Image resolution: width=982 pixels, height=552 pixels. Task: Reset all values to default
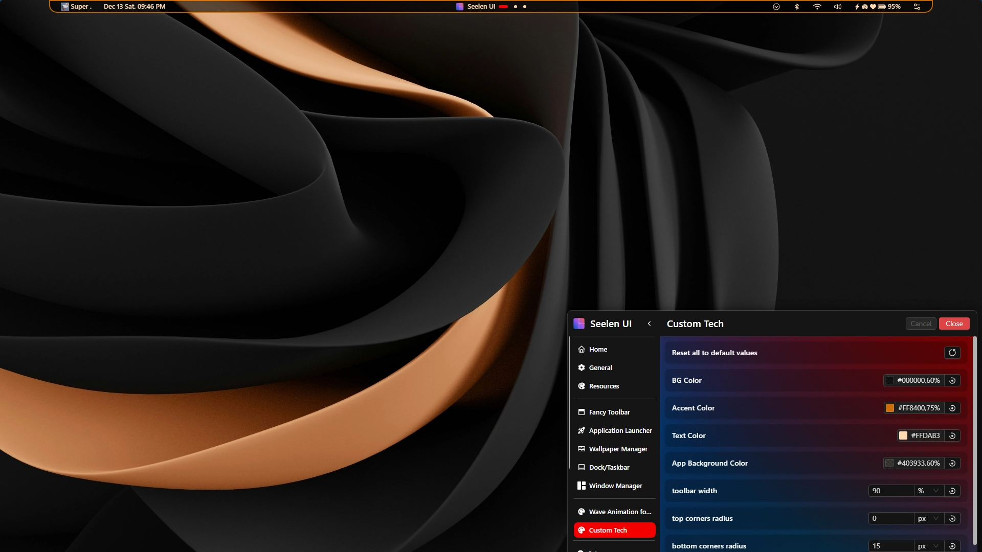coord(952,353)
